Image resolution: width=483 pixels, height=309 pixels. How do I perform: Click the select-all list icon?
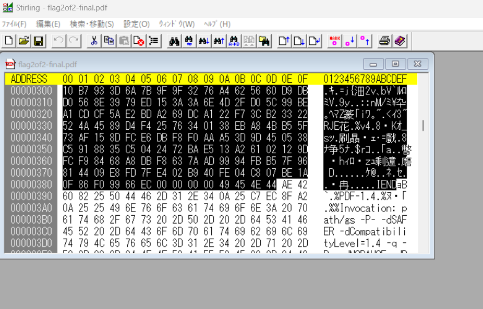click(x=154, y=41)
